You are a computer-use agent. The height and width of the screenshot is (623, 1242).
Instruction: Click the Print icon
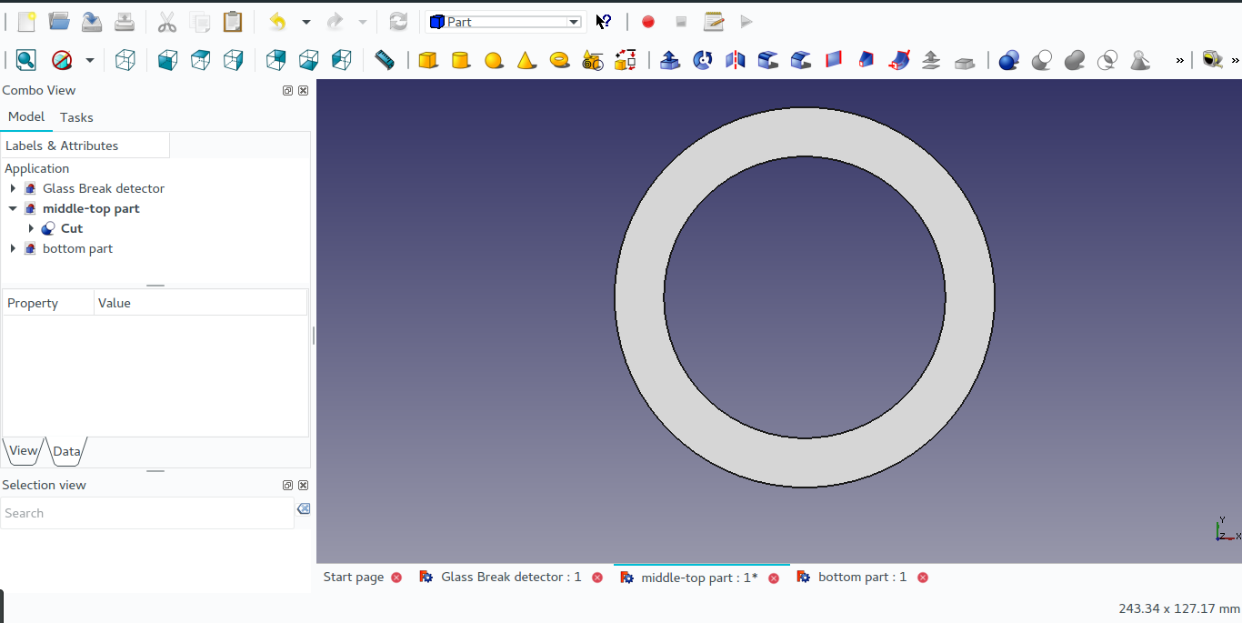click(x=125, y=22)
